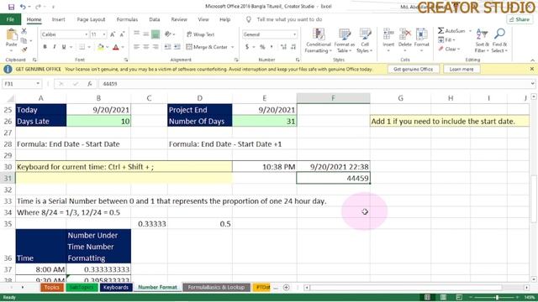Click the New Sheet plus button
This screenshot has width=538, height=302.
pos(286,287)
